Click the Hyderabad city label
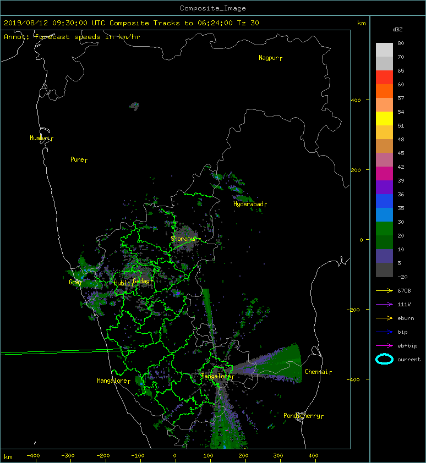Viewport: 426px width, 463px height. coord(248,204)
